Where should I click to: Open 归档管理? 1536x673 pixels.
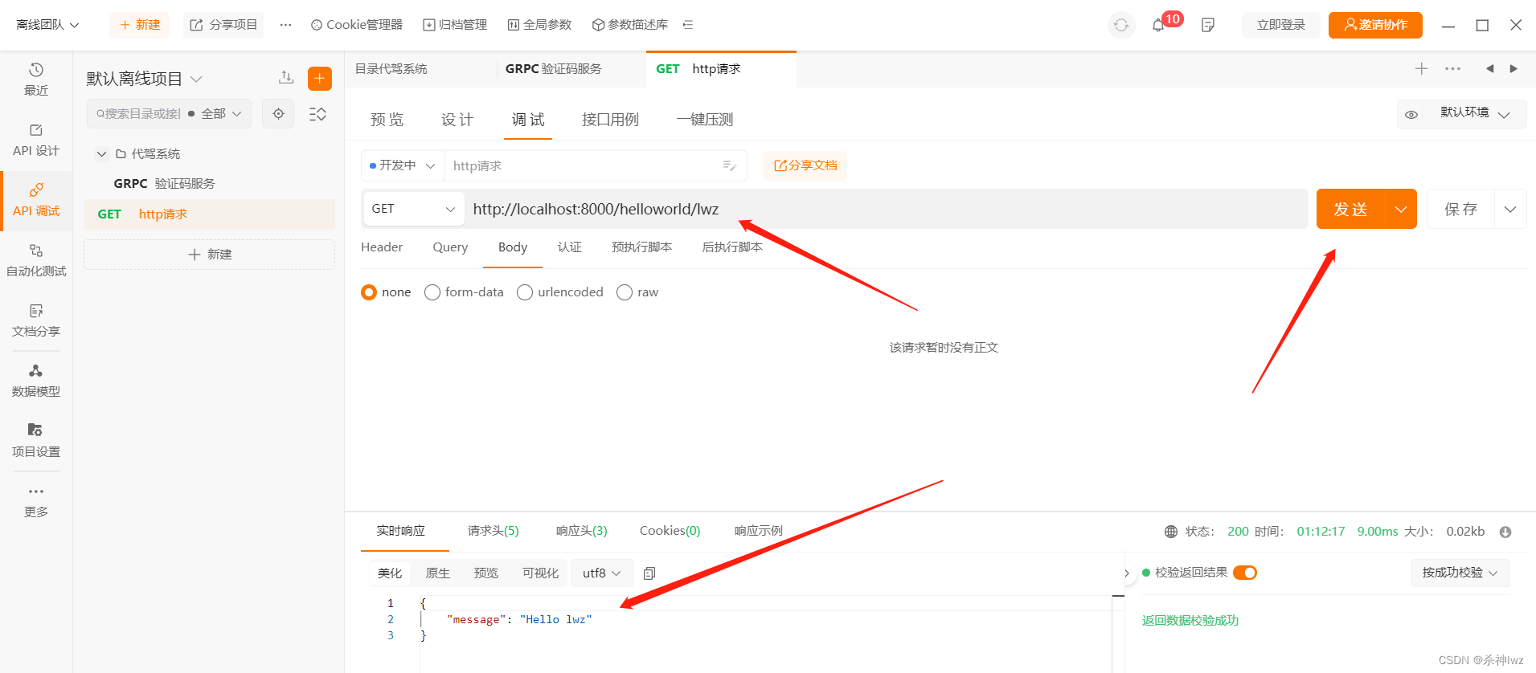coord(456,25)
